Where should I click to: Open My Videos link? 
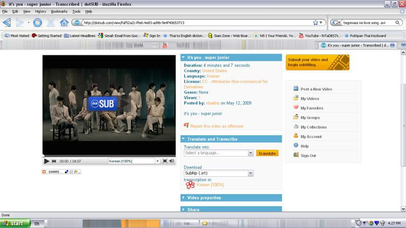pos(310,99)
